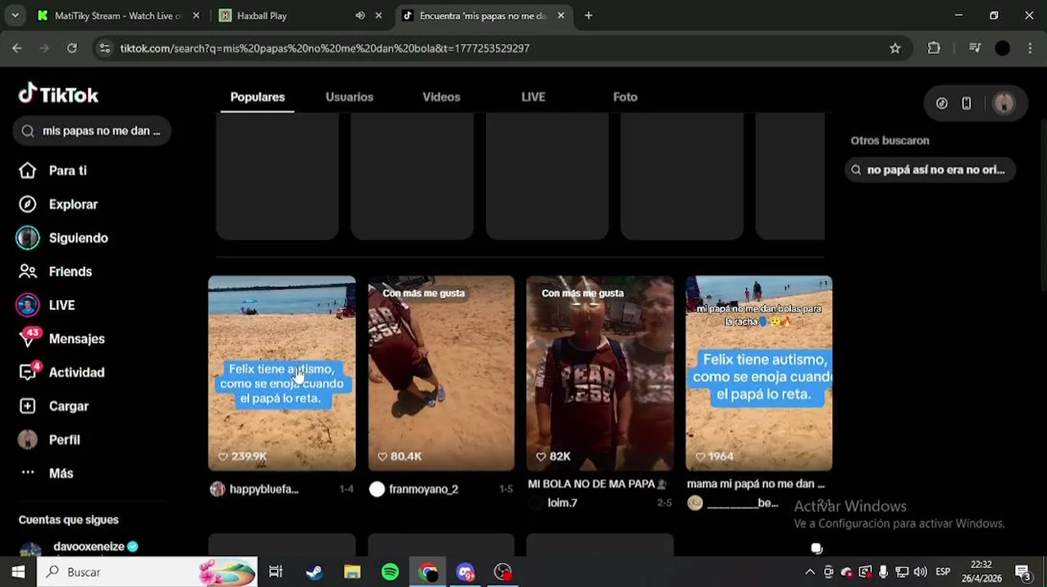Click the Windows Start button
This screenshot has width=1047, height=587.
pos(18,572)
